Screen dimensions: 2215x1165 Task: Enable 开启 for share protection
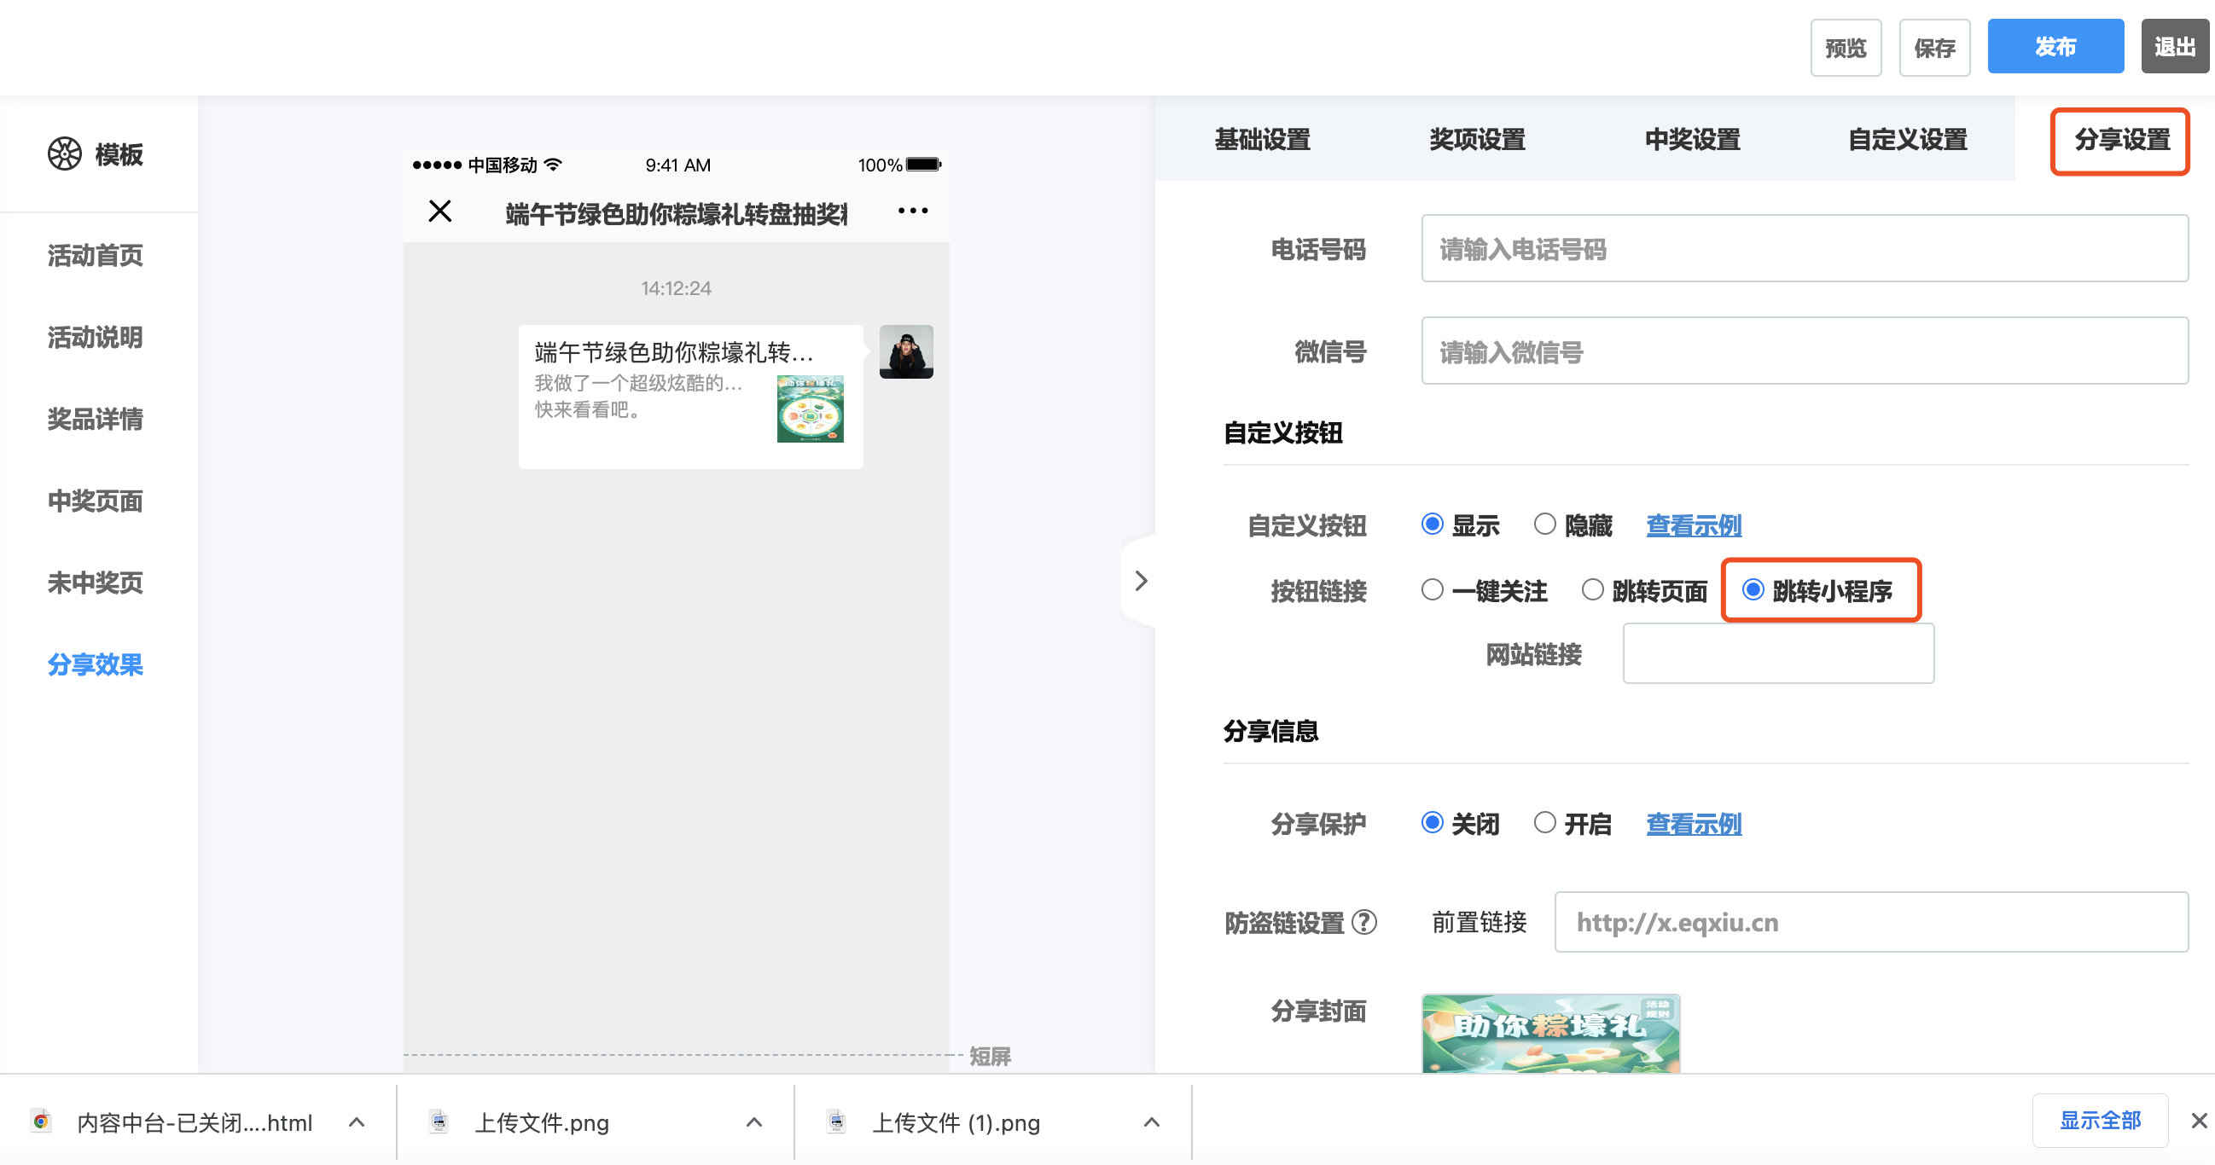pyautogui.click(x=1544, y=823)
